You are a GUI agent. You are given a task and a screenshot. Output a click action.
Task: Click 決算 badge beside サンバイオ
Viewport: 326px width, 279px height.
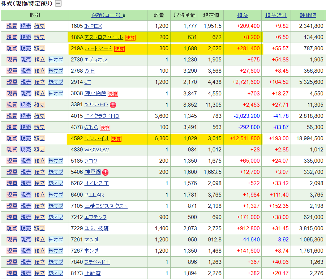click(116, 138)
